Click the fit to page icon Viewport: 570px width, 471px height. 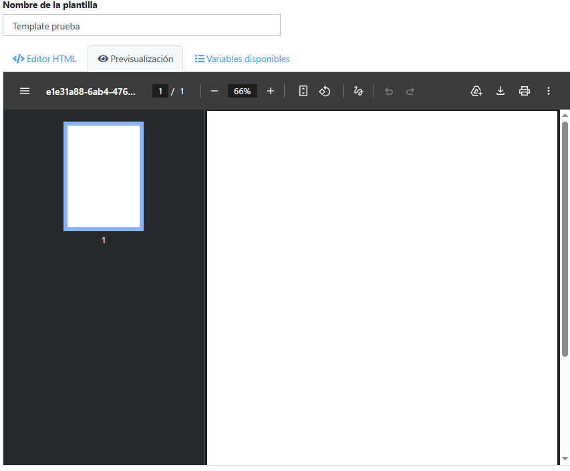[x=303, y=91]
